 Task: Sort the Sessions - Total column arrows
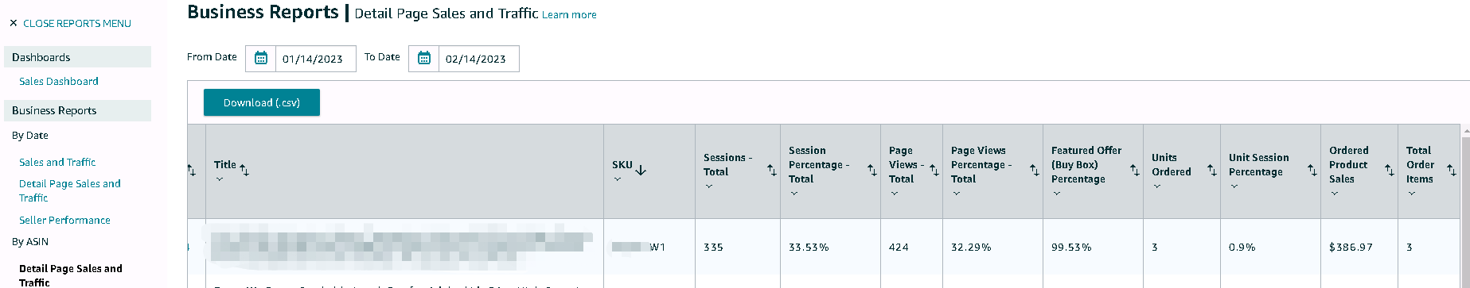[771, 170]
